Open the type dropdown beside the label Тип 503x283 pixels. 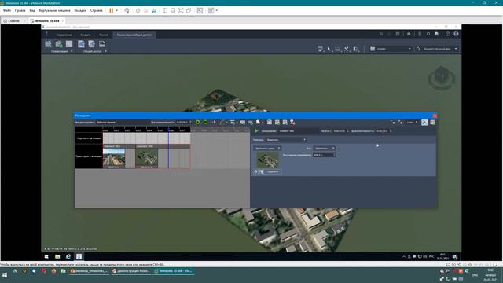click(324, 149)
